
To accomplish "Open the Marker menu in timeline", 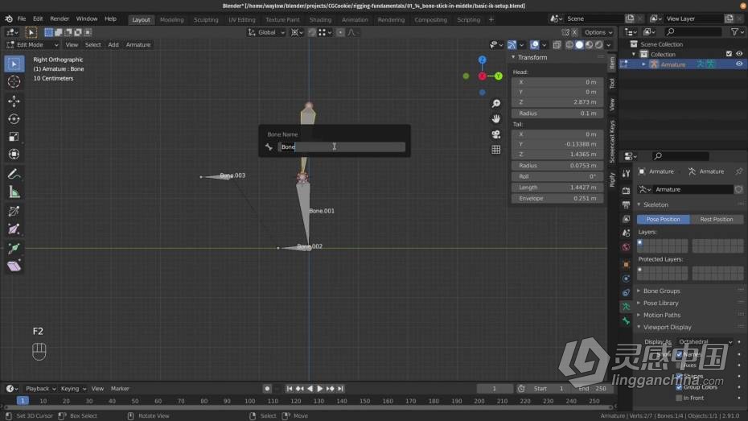I will [120, 389].
